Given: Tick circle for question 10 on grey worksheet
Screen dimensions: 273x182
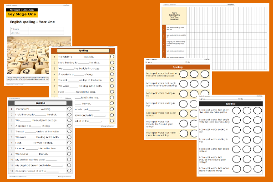Looking at the screenshot, I should pyautogui.click(x=69, y=159).
